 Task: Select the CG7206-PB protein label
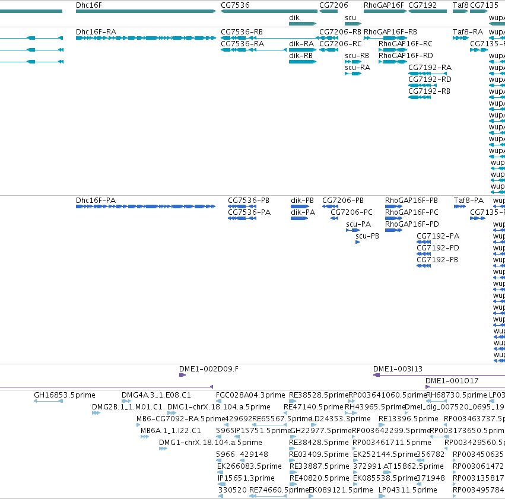(343, 201)
